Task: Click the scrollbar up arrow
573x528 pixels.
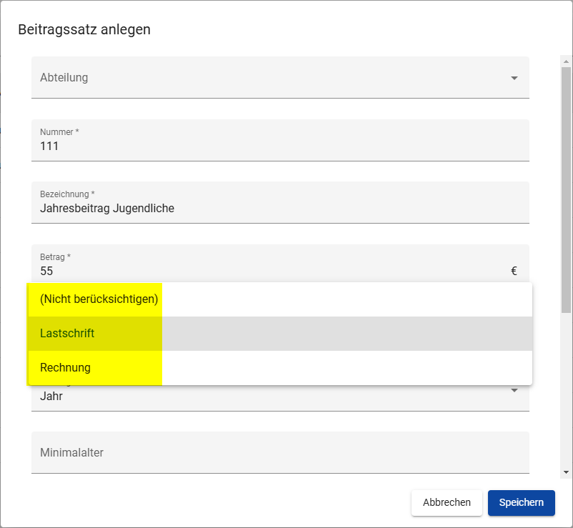Action: coord(566,61)
